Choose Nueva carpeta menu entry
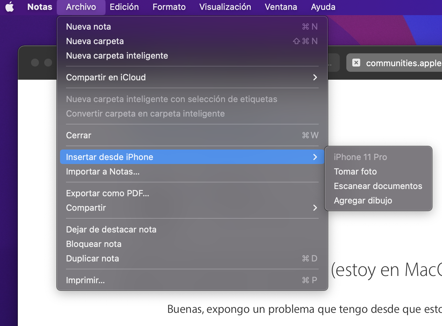The width and height of the screenshot is (442, 326). click(x=95, y=41)
